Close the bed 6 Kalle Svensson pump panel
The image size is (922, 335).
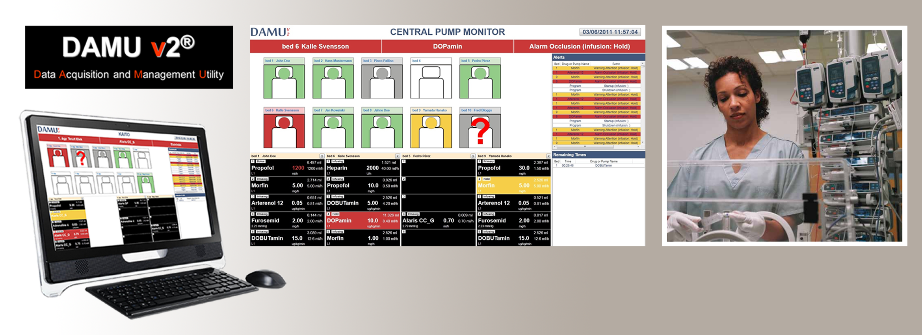point(397,156)
